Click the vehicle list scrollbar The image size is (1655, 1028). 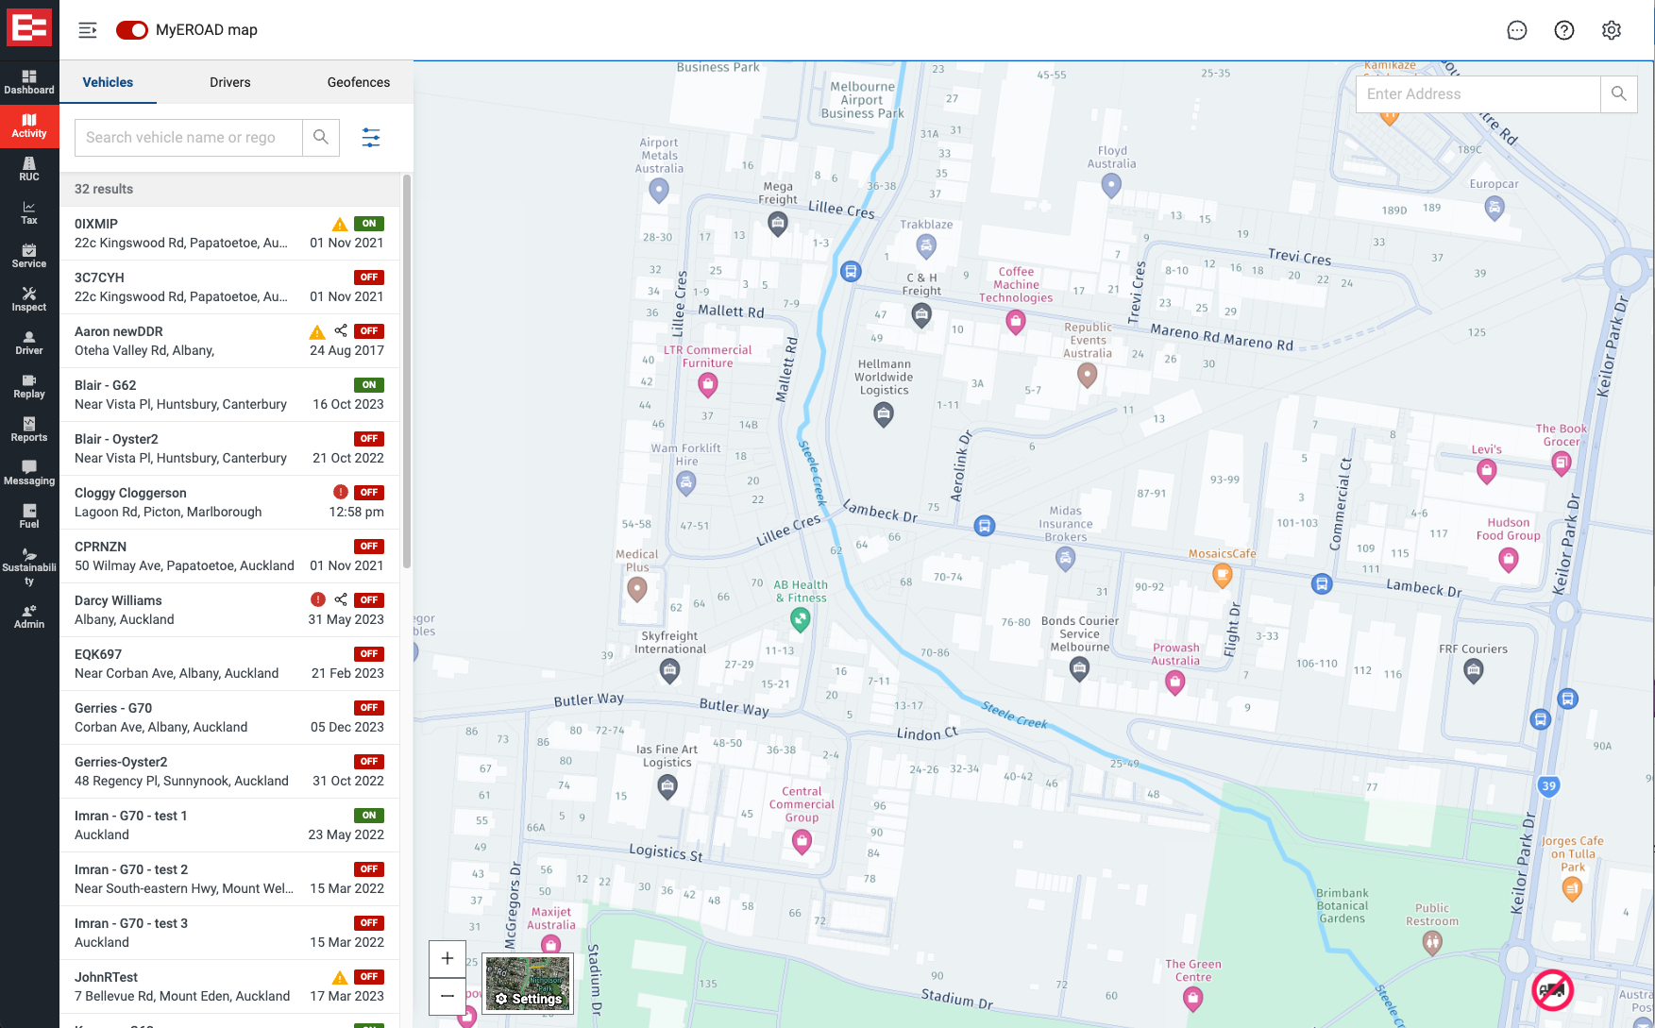(x=407, y=372)
